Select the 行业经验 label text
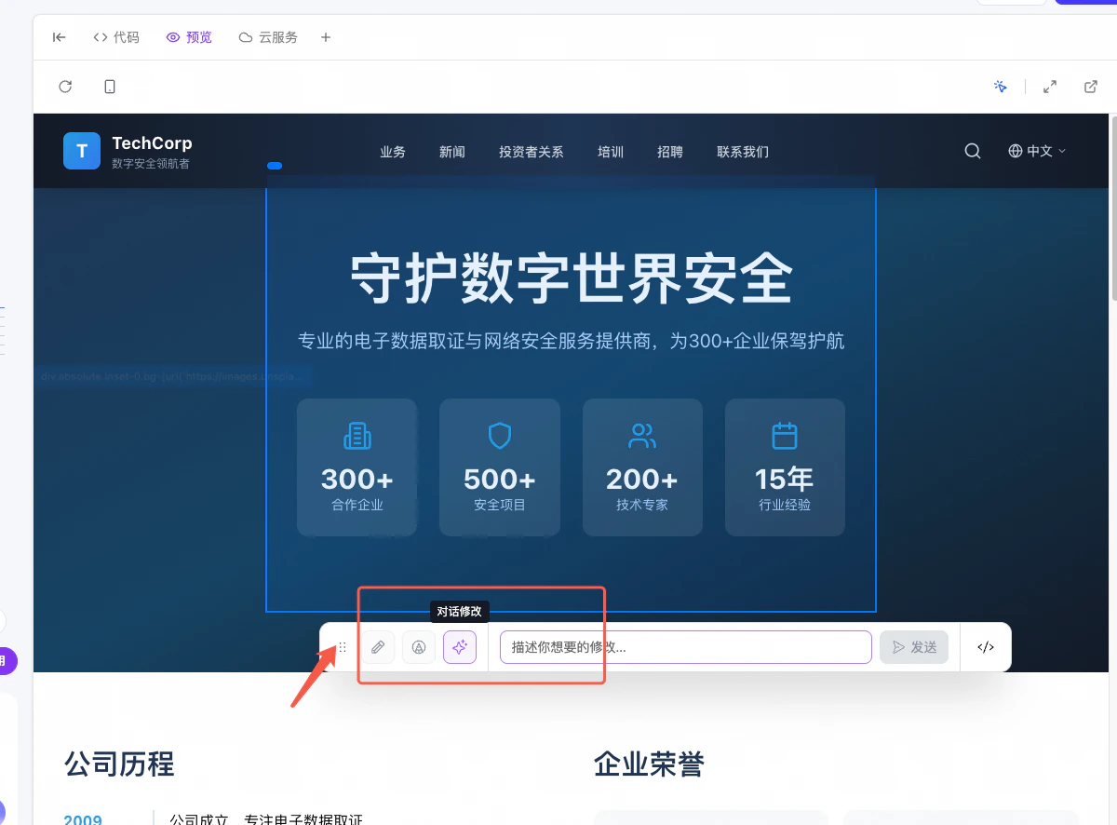This screenshot has width=1117, height=825. pos(785,505)
